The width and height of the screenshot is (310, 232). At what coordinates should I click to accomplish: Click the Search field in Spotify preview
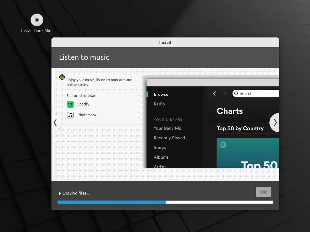tap(256, 93)
